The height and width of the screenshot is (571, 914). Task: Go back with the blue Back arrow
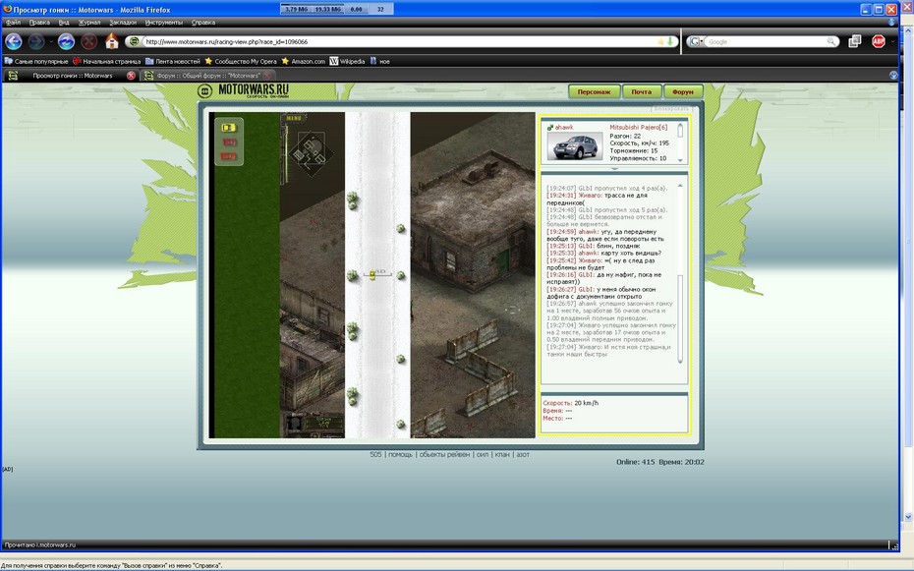pos(14,41)
